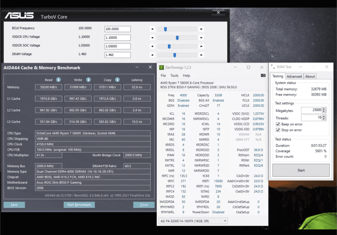Viewport: 337px width, 235px height.
Task: Click the Copy info icon in AIDA64
Action: tap(117, 80)
